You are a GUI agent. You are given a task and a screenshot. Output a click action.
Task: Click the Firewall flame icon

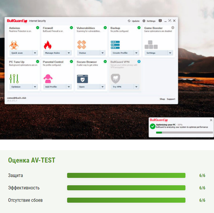(x=47, y=45)
